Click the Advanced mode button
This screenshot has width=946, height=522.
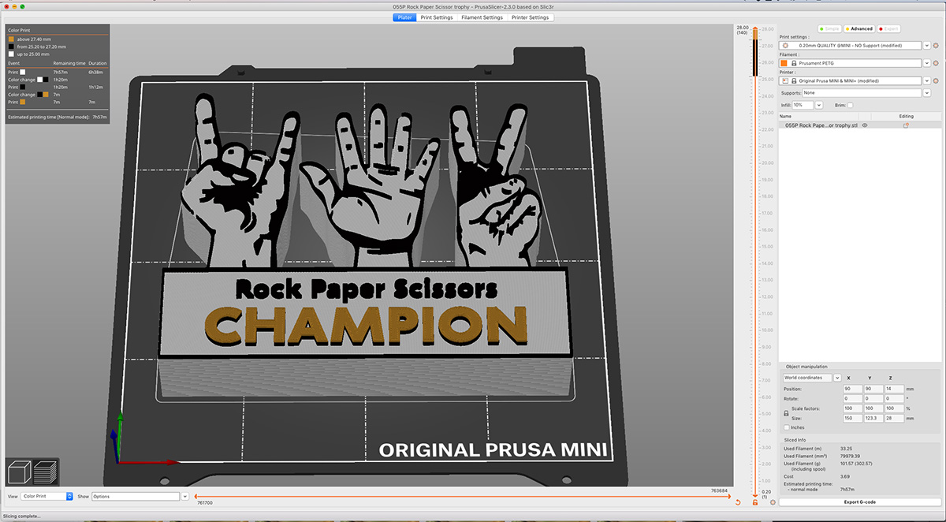858,28
